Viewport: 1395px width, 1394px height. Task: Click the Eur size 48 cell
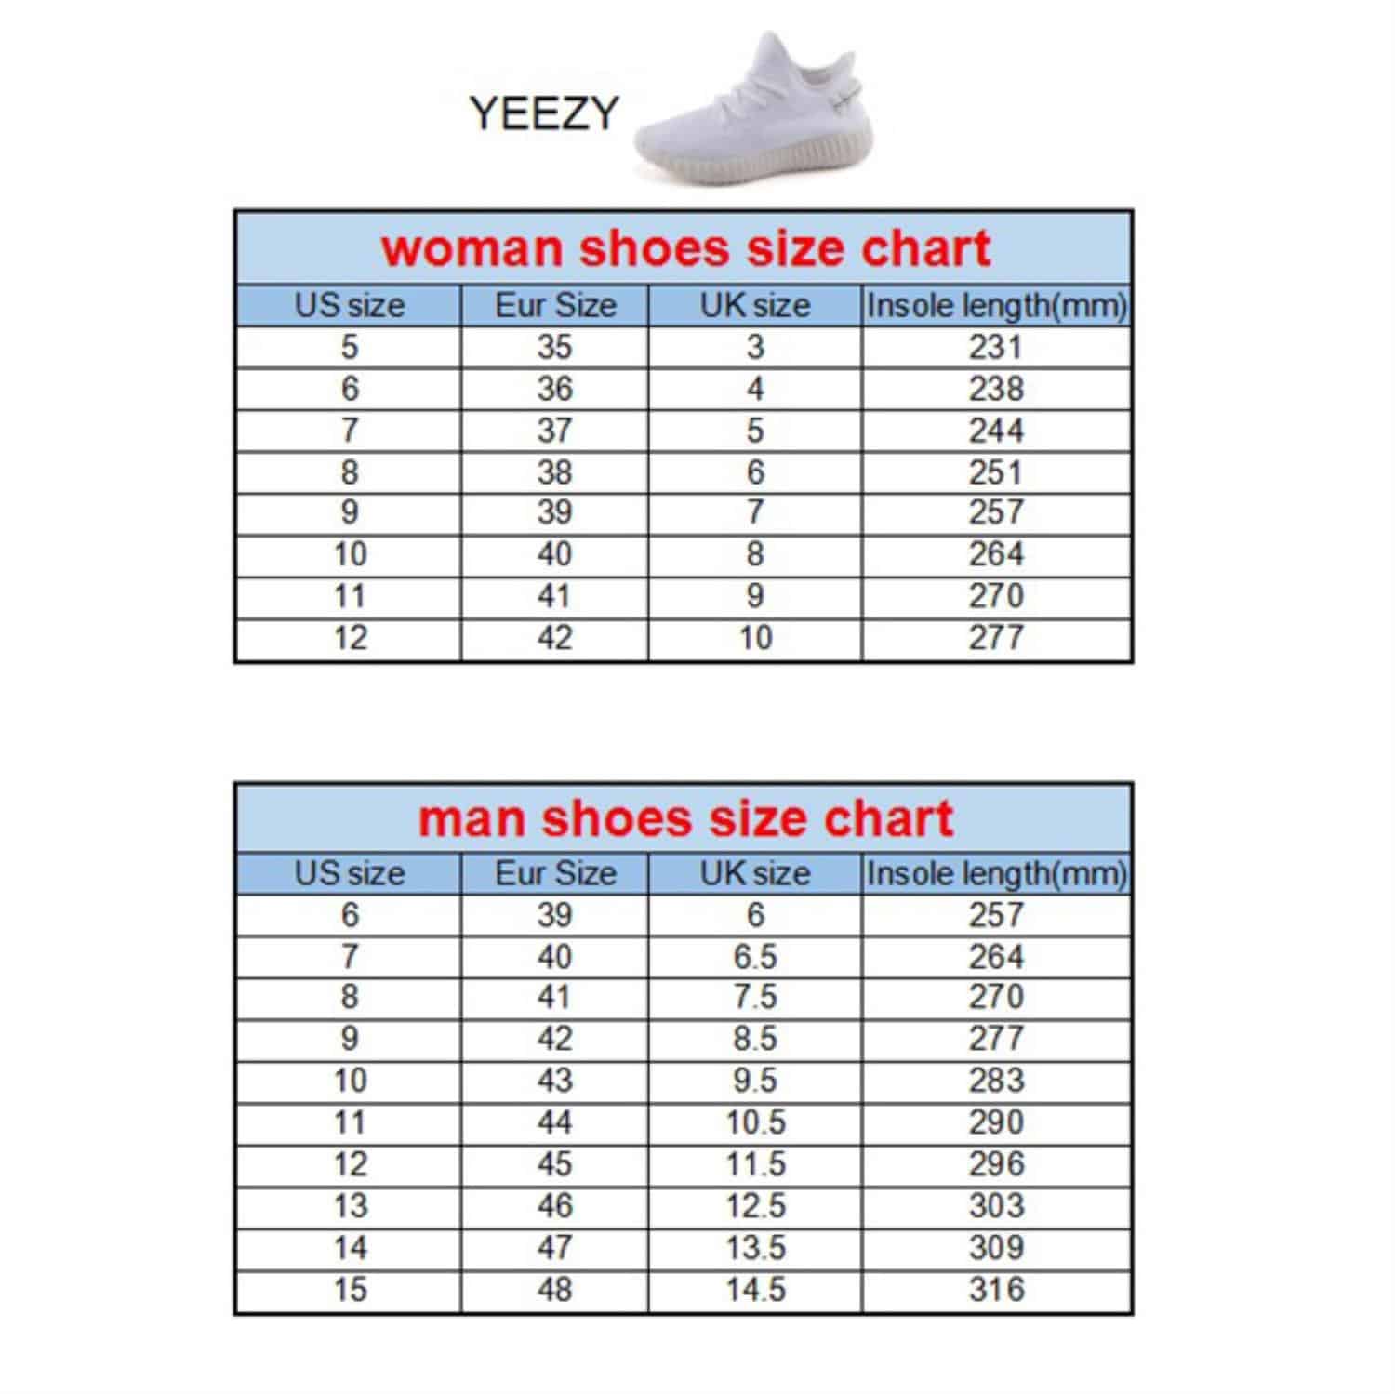point(554,1290)
